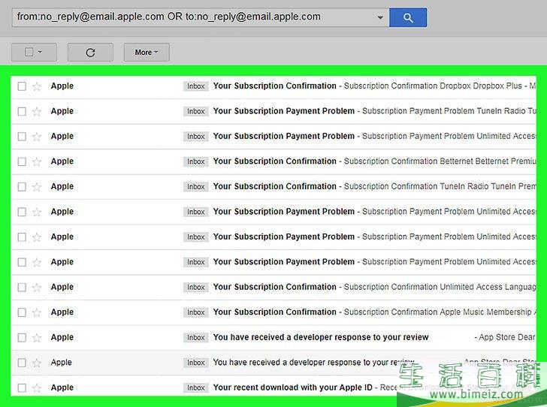Tick the Apple Music Membership email checkbox
Viewport: 547px width, 407px height.
[x=22, y=312]
